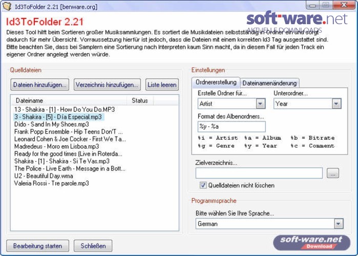Select U2 - Beautiful Day.wma
The height and width of the screenshot is (256, 358).
[44, 176]
